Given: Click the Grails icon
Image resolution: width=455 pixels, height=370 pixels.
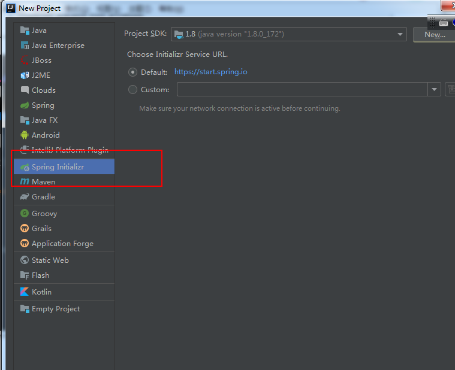Looking at the screenshot, I should 25,229.
